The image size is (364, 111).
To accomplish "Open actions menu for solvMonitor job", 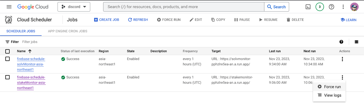I will tap(342, 59).
